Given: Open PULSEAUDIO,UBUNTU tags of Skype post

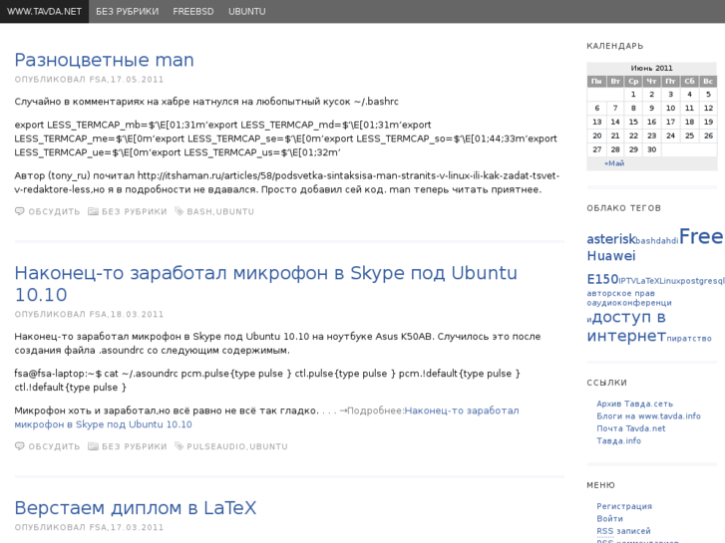Looking at the screenshot, I should coord(237,446).
